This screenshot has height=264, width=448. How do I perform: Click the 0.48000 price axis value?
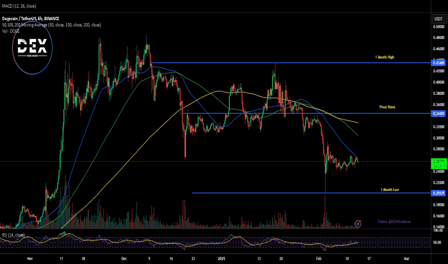click(438, 37)
